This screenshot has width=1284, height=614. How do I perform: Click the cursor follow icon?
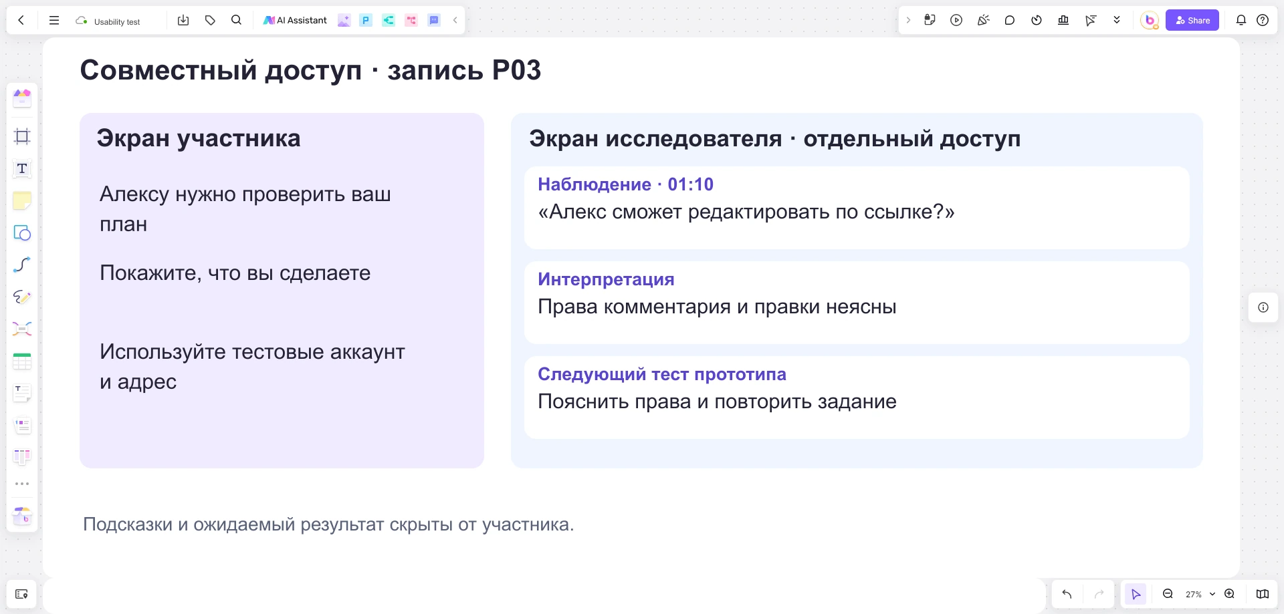point(1091,20)
